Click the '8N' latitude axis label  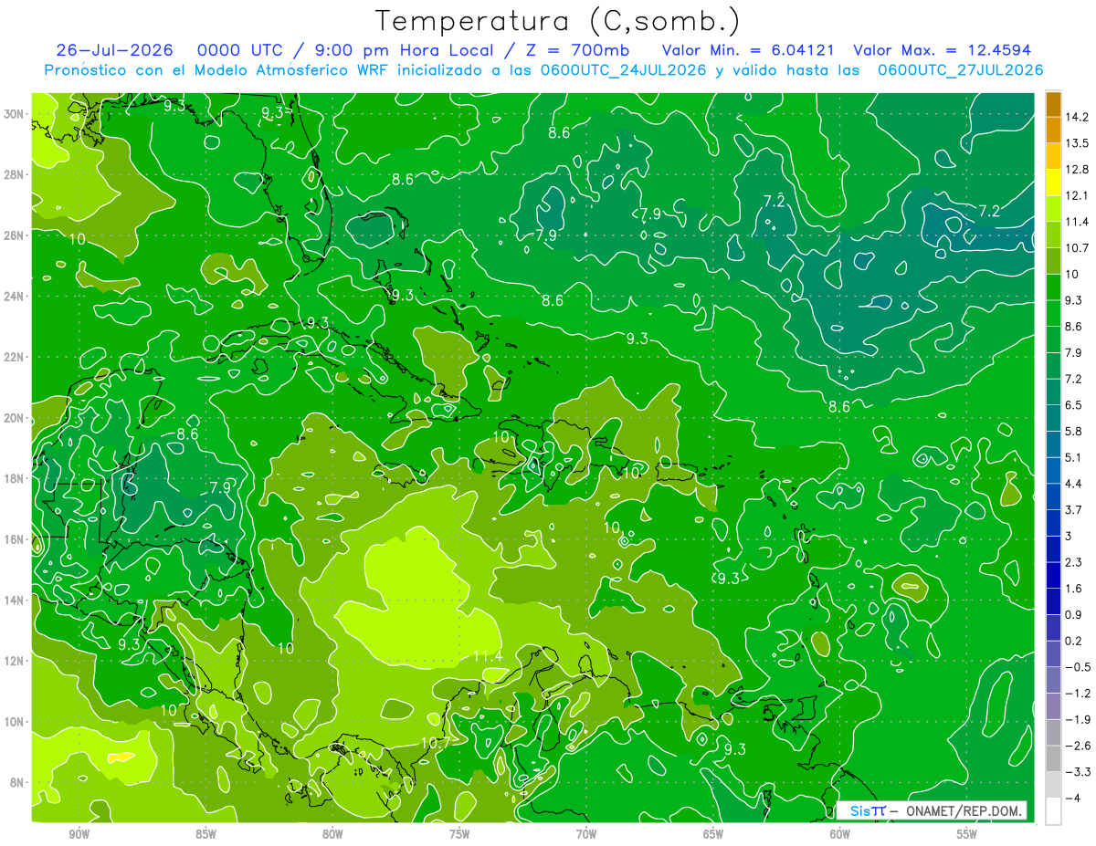pyautogui.click(x=17, y=783)
